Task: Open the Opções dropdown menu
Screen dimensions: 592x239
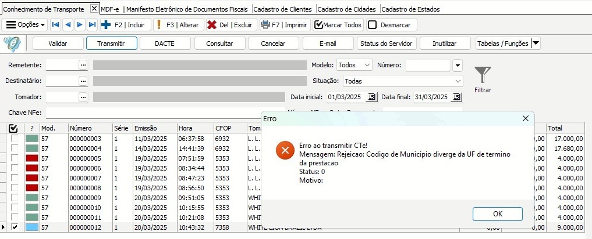Action: coord(26,25)
